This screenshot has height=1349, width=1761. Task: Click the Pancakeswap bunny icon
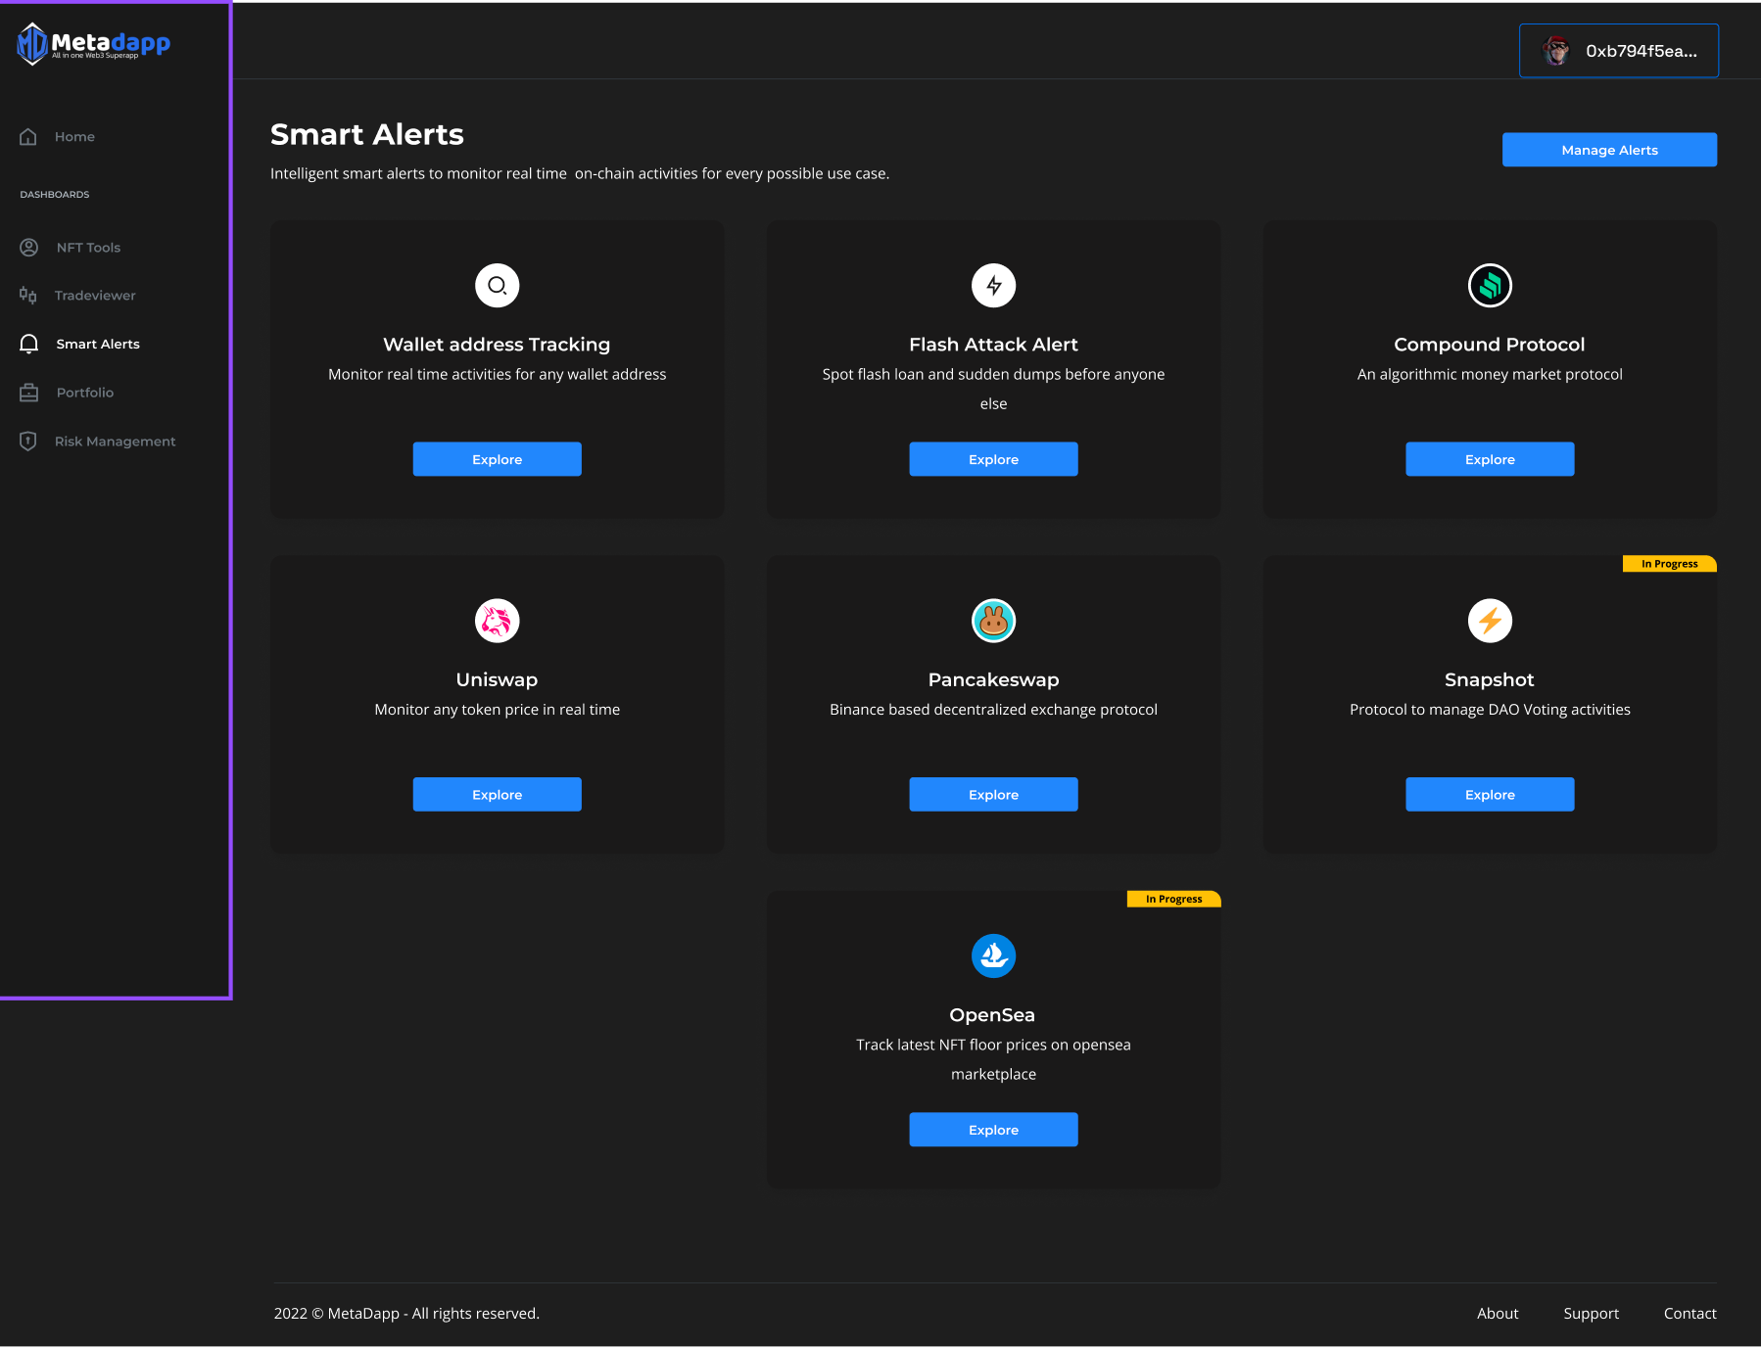(x=994, y=621)
